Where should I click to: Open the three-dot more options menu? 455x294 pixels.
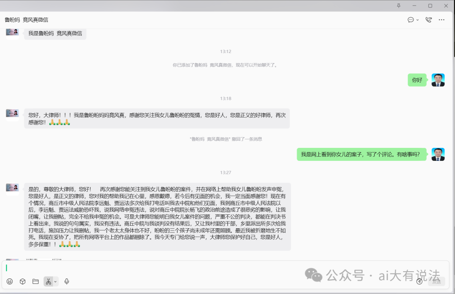442,20
